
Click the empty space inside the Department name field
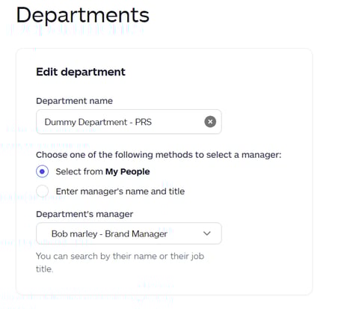pyautogui.click(x=177, y=122)
